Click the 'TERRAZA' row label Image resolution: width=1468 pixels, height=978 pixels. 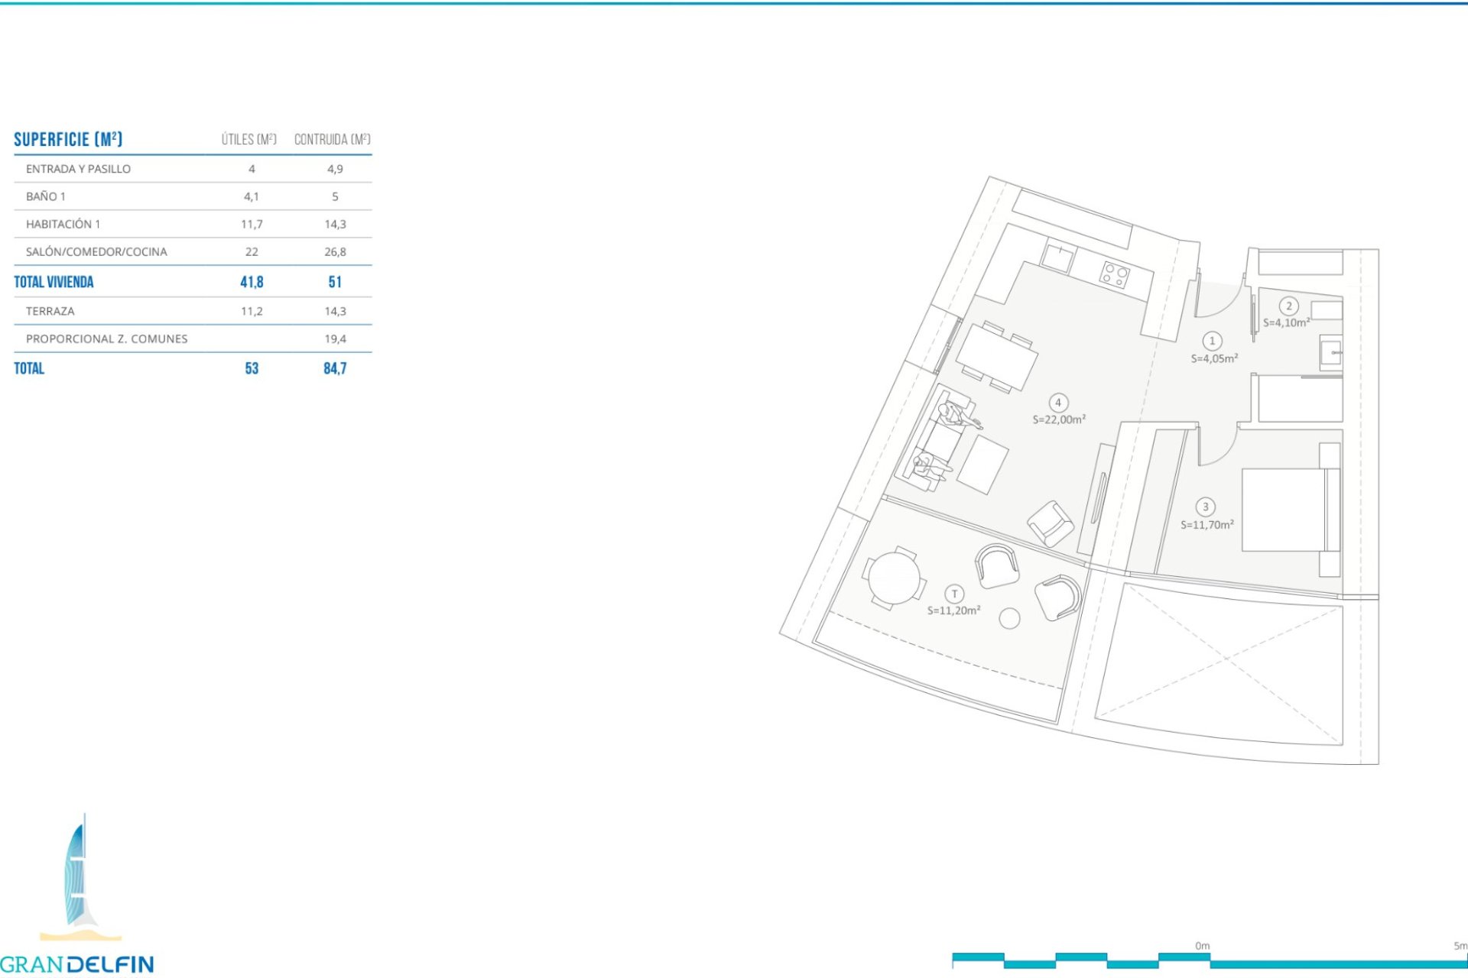coord(50,311)
